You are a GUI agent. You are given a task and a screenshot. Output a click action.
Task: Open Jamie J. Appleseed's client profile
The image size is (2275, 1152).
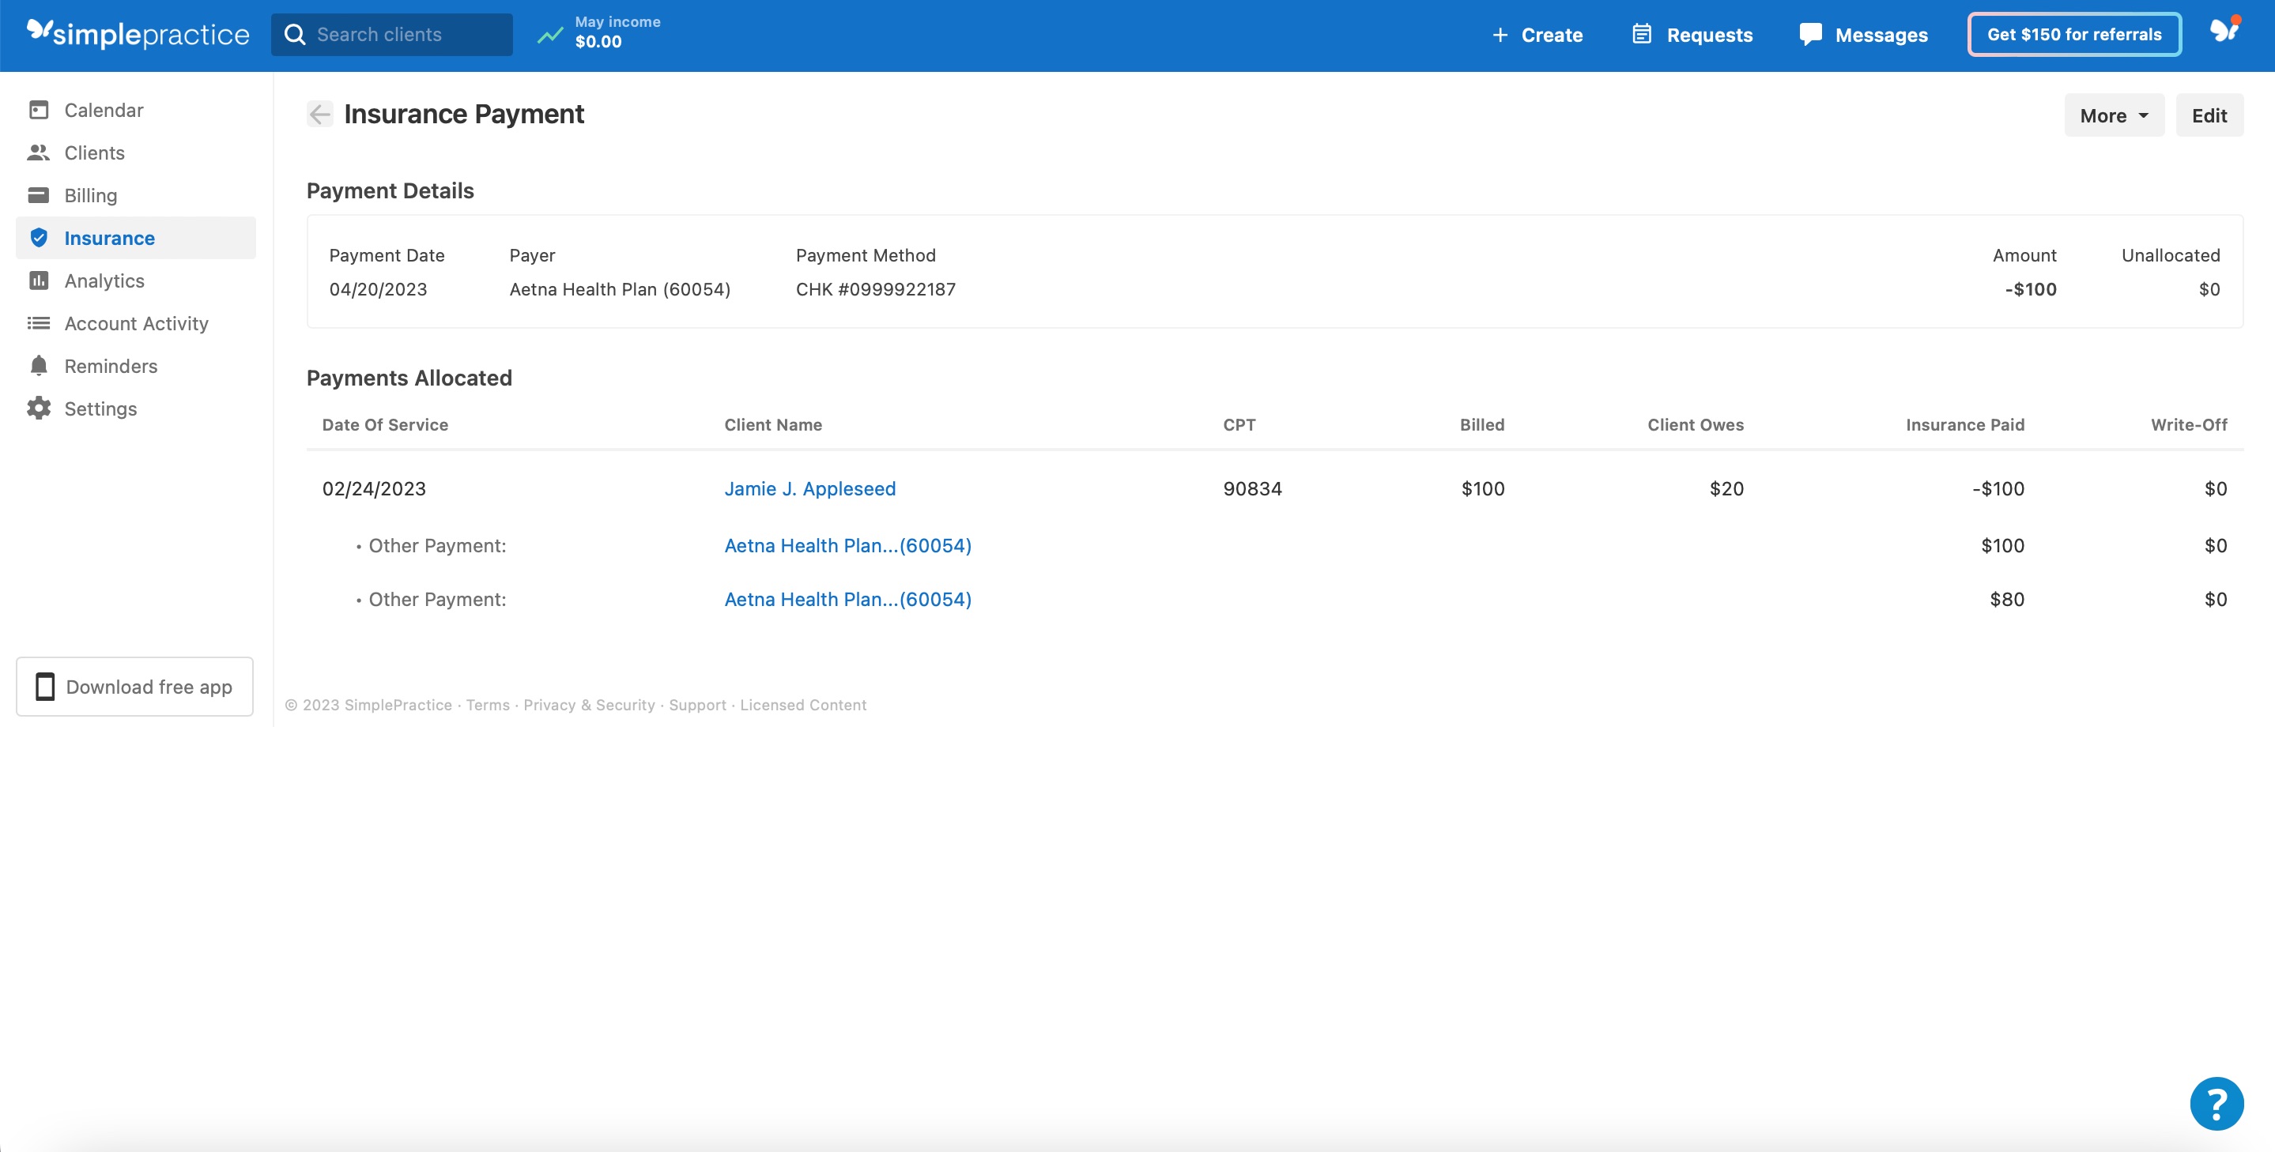click(x=810, y=488)
